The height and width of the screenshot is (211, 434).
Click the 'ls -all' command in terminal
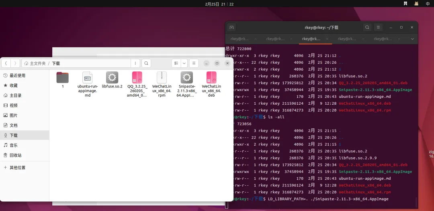click(x=276, y=117)
